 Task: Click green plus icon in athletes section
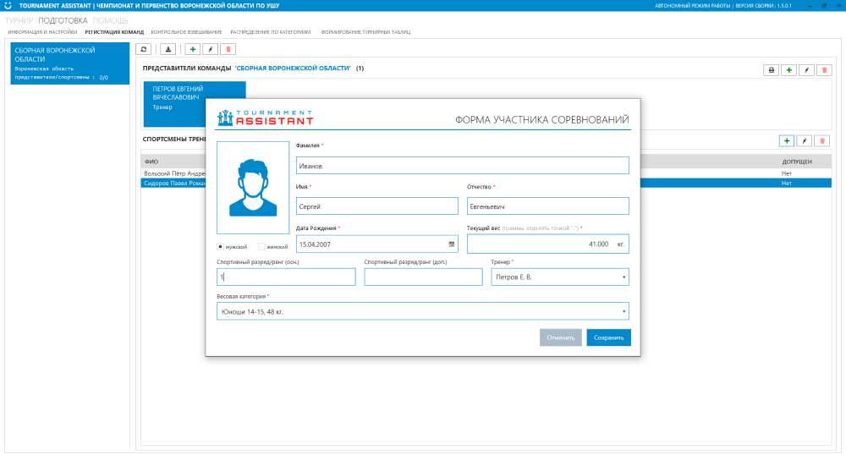[x=786, y=141]
